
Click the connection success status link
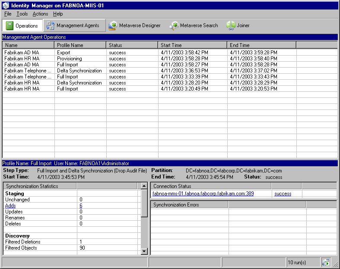click(283, 194)
